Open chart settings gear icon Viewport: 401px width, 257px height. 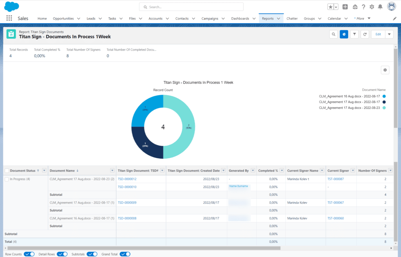(385, 70)
